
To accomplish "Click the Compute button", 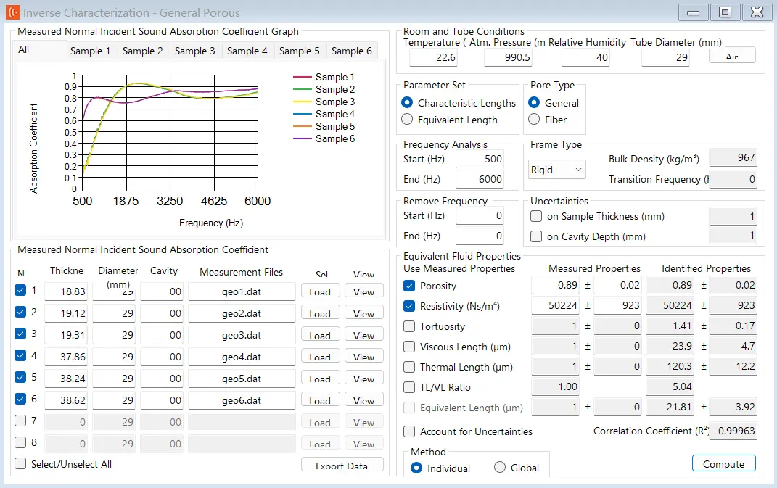I will pos(723,464).
